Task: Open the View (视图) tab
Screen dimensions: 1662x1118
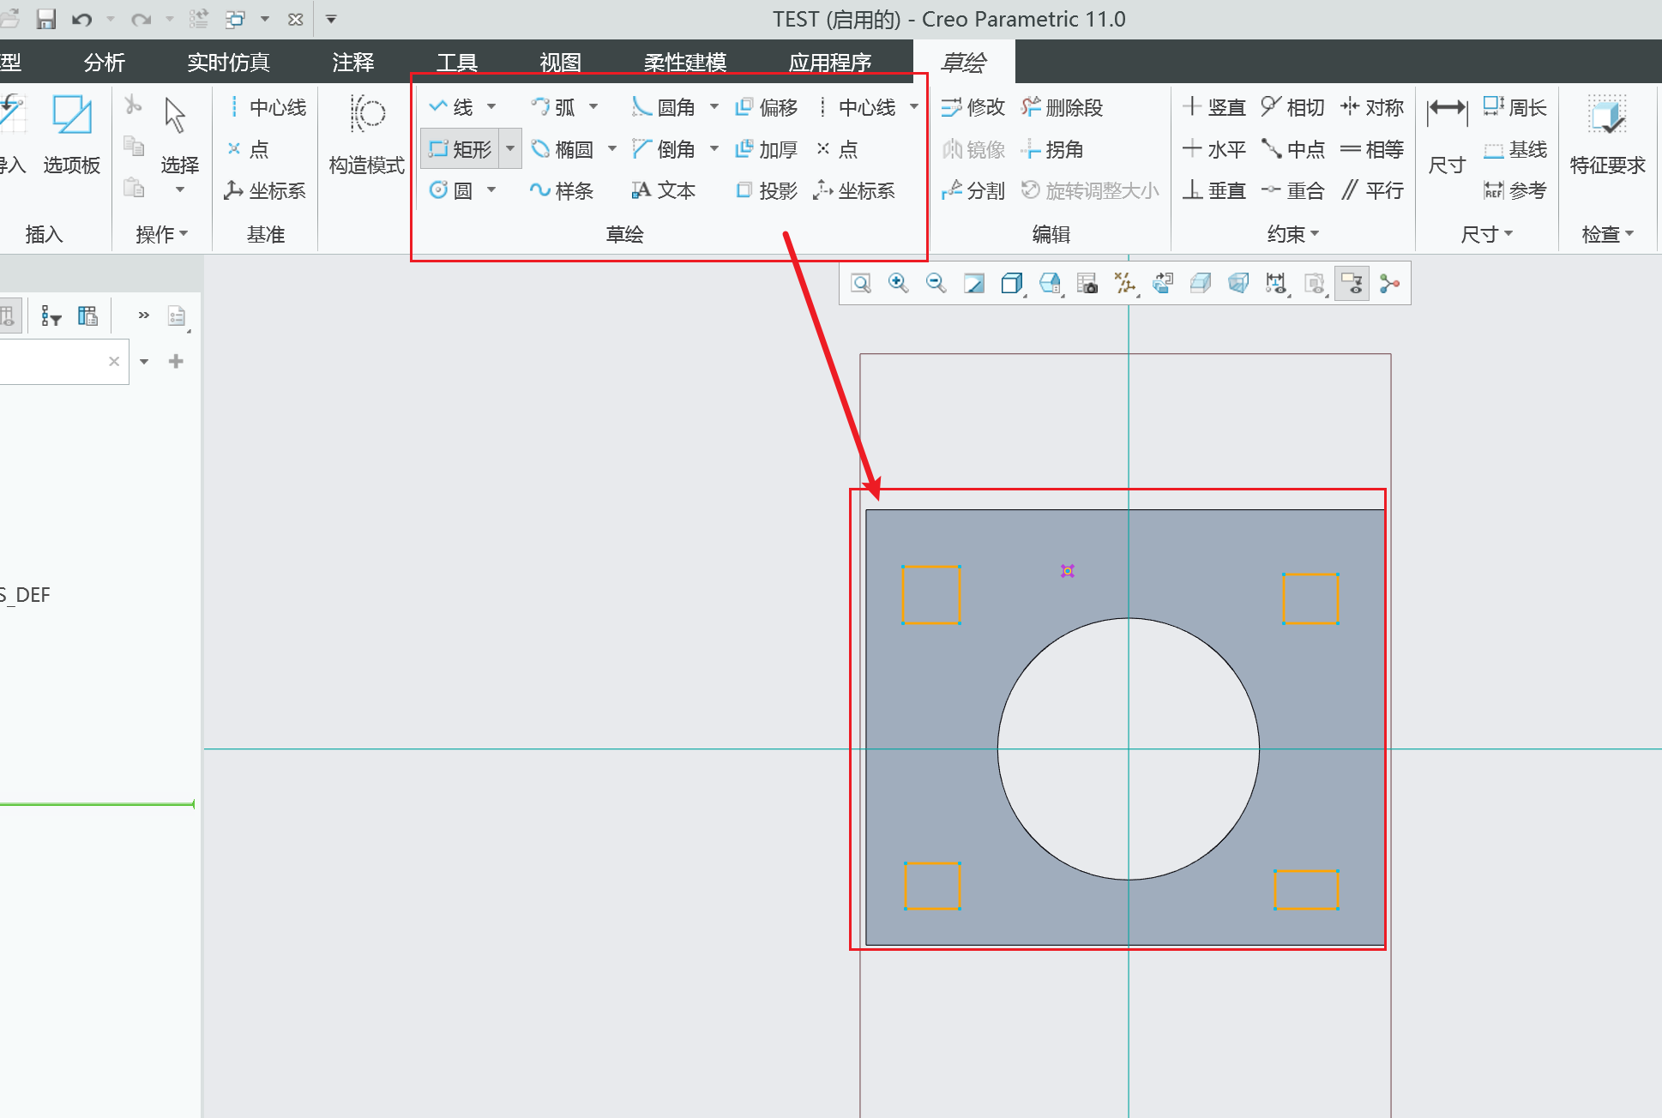Action: click(x=560, y=62)
